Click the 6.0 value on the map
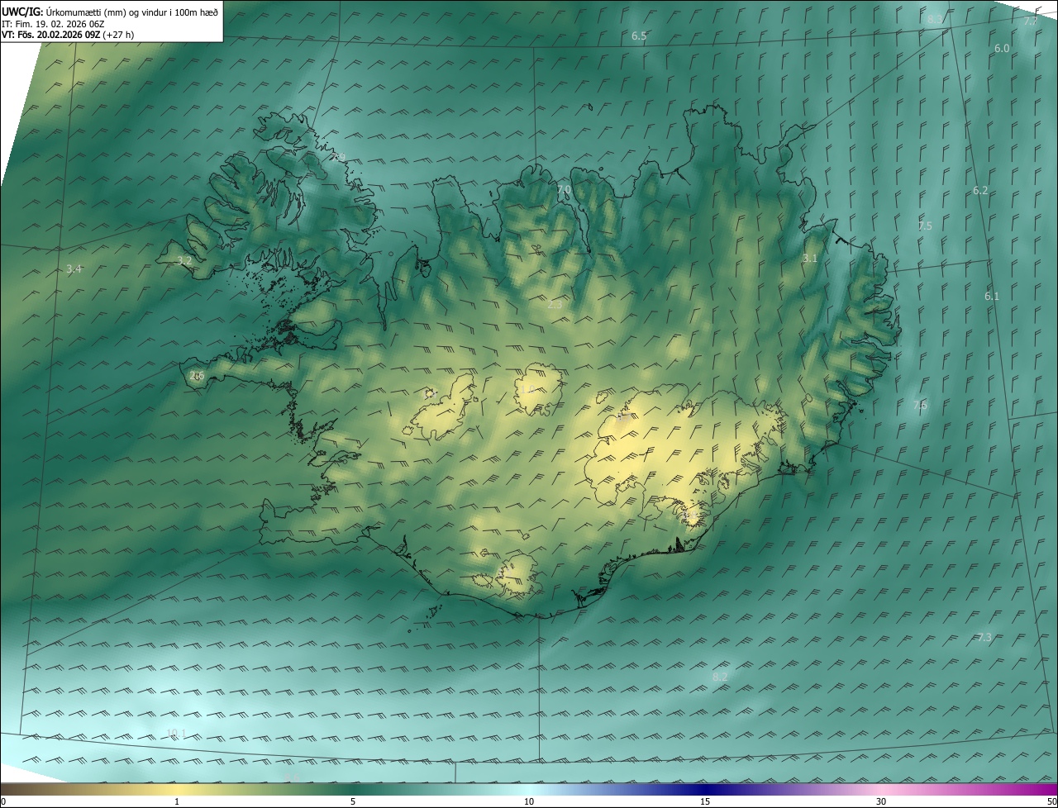 (x=1002, y=49)
